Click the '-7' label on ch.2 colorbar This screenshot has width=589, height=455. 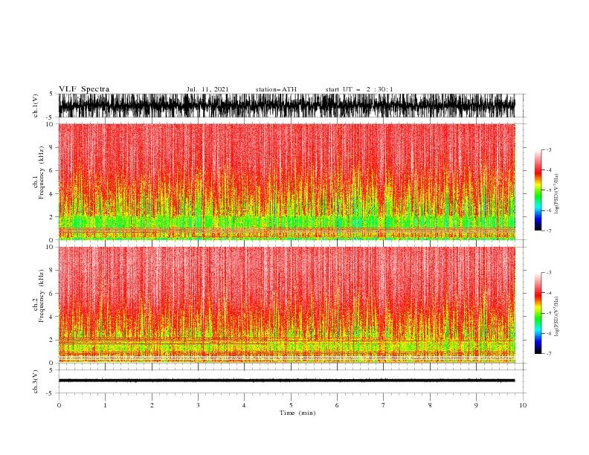click(548, 353)
